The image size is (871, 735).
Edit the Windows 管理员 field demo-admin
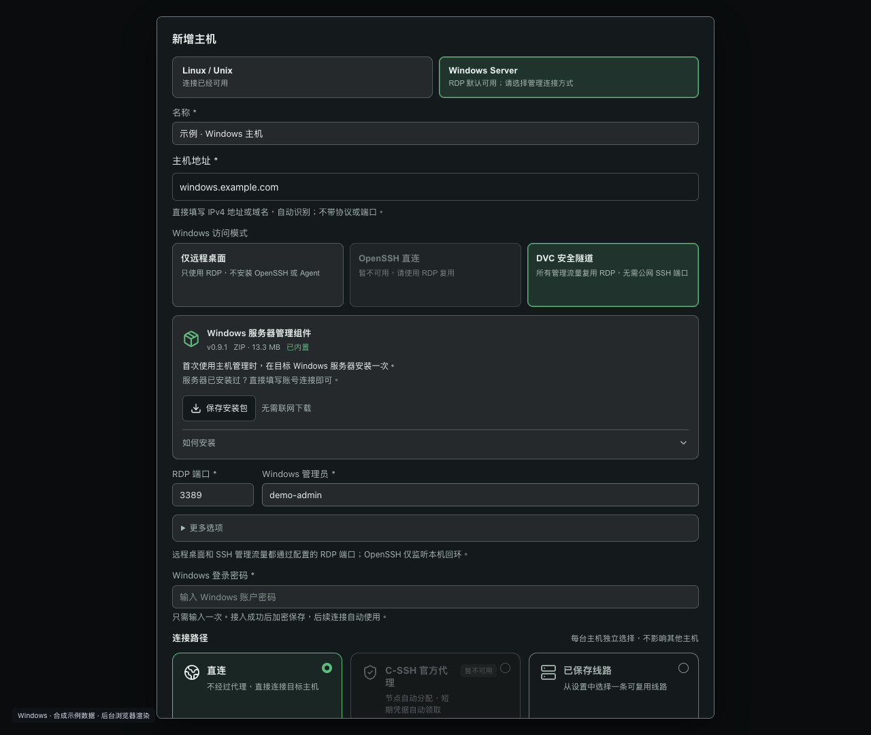click(480, 495)
